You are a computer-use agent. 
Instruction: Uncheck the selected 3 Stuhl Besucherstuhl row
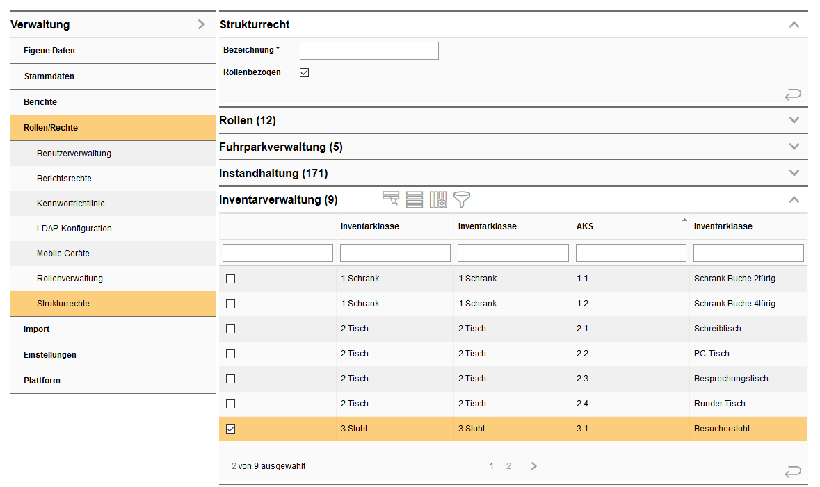230,429
